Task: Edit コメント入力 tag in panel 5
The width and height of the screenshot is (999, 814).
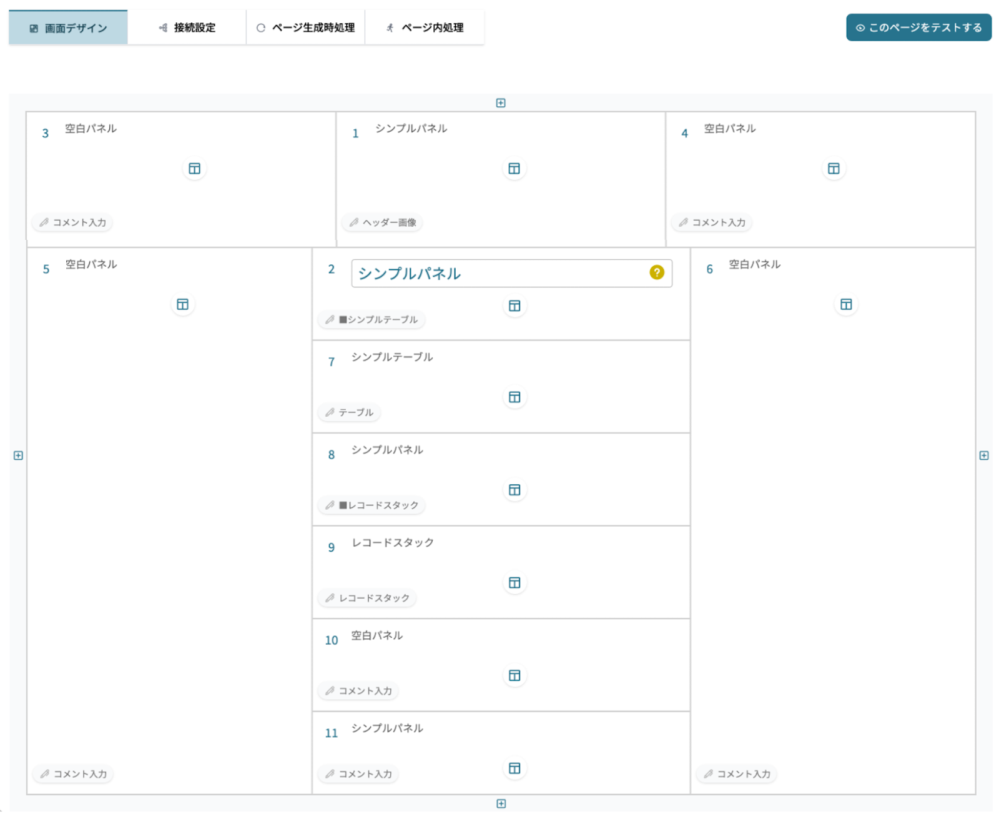Action: pos(73,774)
